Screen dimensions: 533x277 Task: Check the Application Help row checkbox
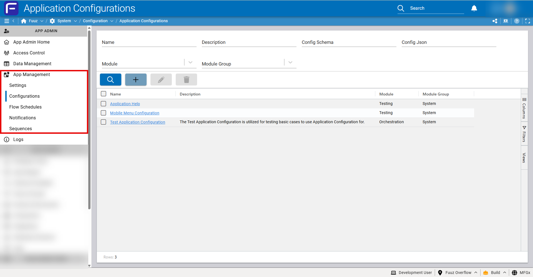click(x=104, y=104)
